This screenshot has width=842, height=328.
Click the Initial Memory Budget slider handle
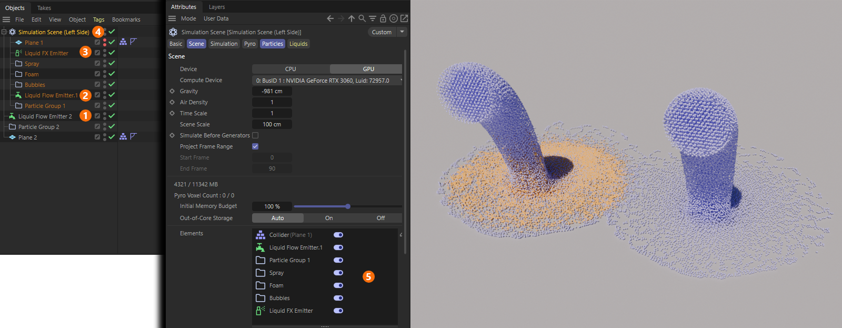pos(348,206)
